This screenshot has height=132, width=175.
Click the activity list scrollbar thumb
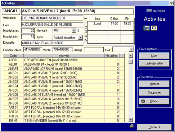131,62
